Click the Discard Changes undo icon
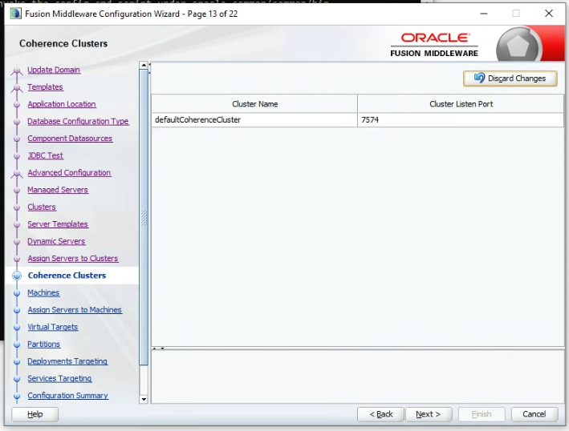Image resolution: width=569 pixels, height=431 pixels. tap(479, 78)
